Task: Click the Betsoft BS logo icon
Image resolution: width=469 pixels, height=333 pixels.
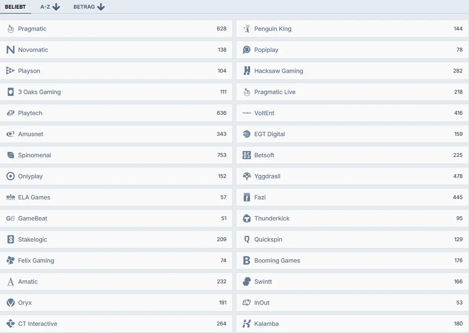Action: [247, 155]
